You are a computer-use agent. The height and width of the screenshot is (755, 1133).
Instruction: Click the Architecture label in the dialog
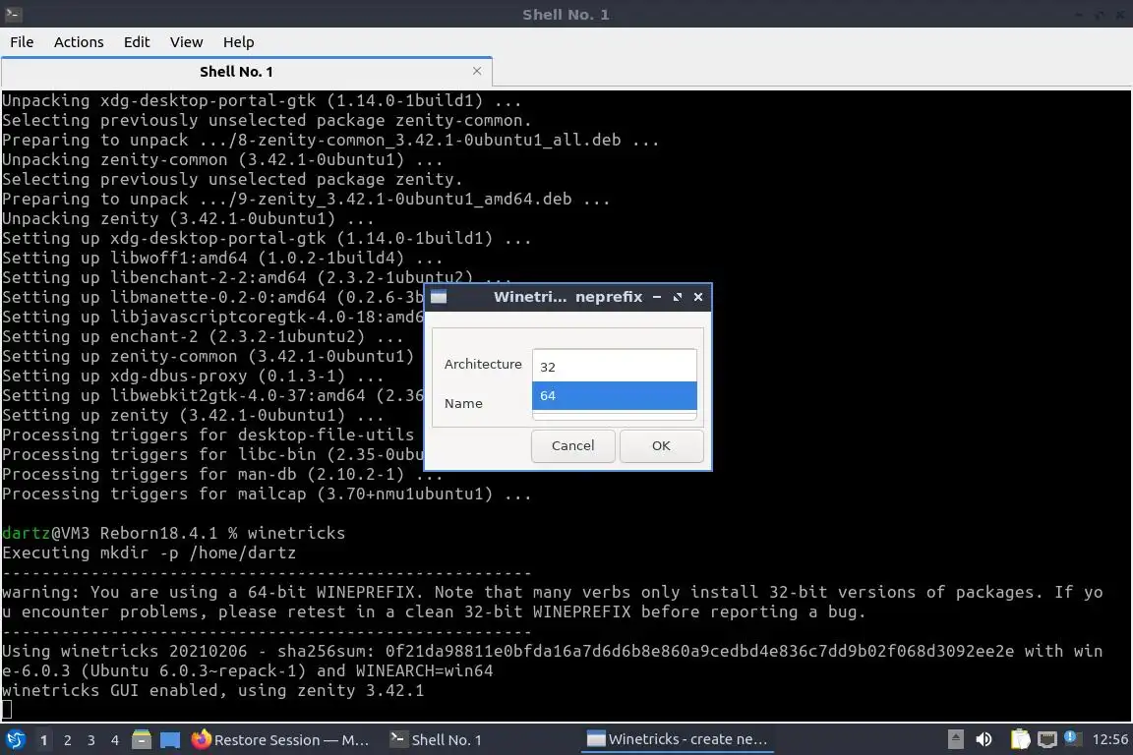[x=483, y=364]
